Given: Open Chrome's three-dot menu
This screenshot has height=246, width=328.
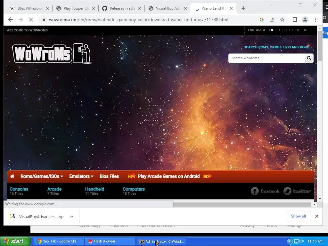Looking at the screenshot, I should 316,20.
